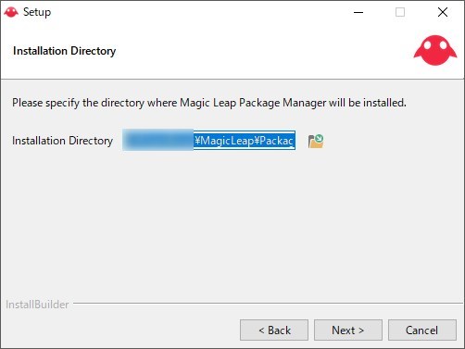465x349 pixels.
Task: Minimize the Setup window
Action: tap(358, 12)
